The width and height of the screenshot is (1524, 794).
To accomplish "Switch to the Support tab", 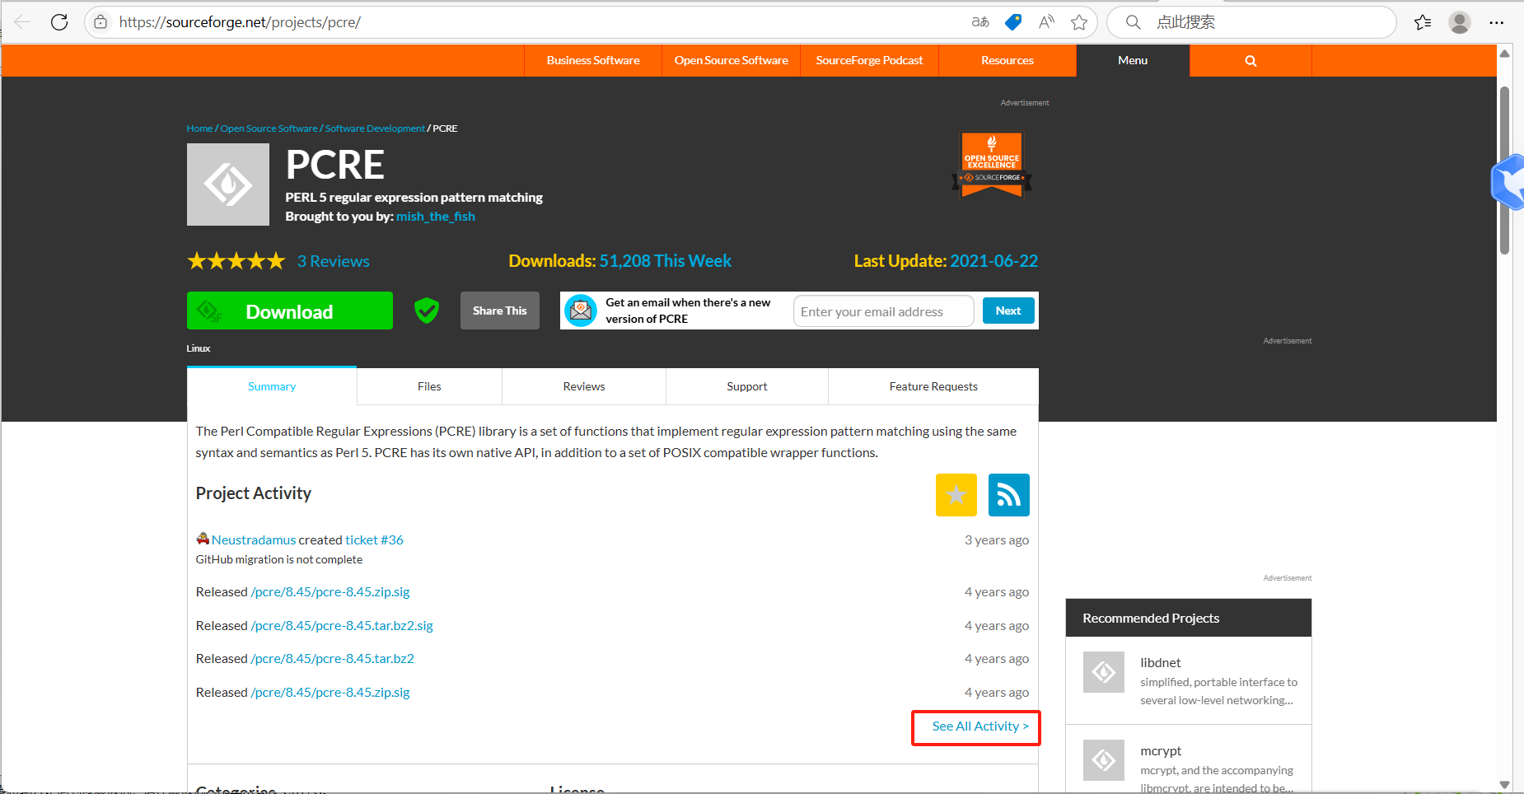I will (x=747, y=386).
